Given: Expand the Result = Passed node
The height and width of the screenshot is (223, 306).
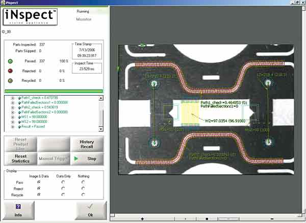Looking at the screenshot, I should [x=12, y=127].
